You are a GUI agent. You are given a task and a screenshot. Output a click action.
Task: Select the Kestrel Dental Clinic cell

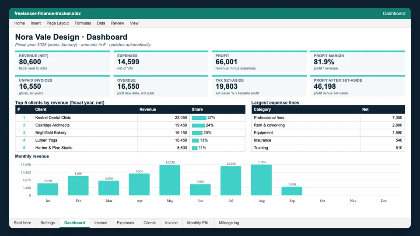click(x=85, y=118)
